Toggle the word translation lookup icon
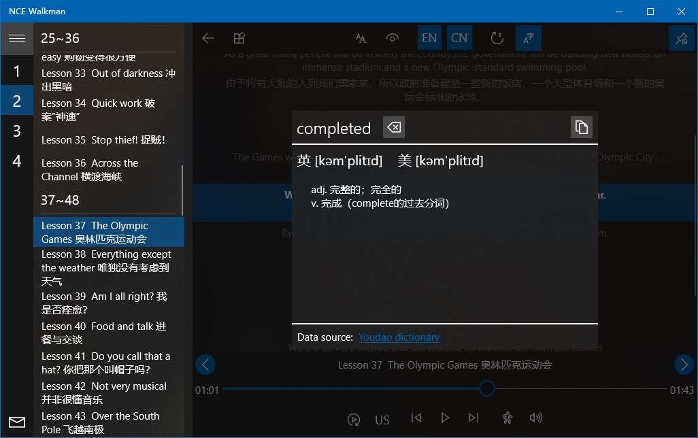 [529, 38]
